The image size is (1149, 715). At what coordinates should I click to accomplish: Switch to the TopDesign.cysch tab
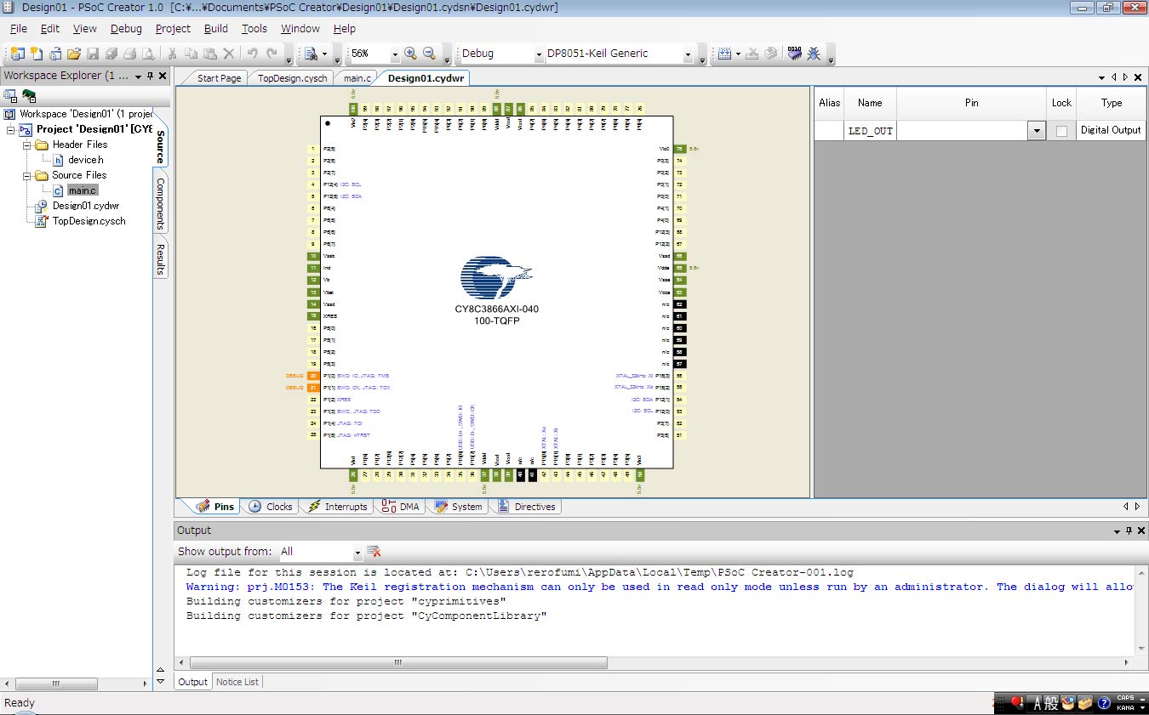pyautogui.click(x=292, y=78)
